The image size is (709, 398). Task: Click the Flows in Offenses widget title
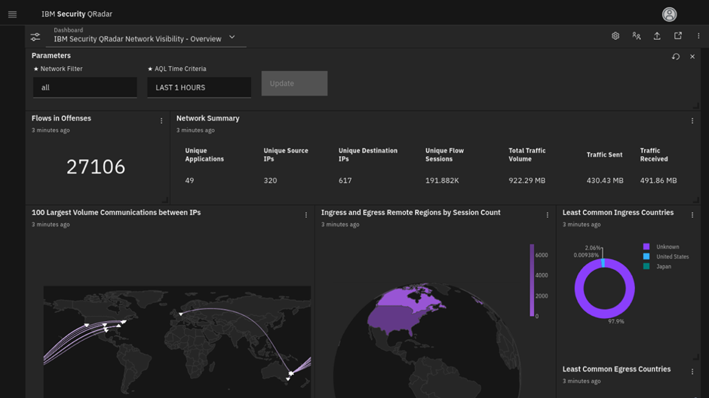(61, 118)
